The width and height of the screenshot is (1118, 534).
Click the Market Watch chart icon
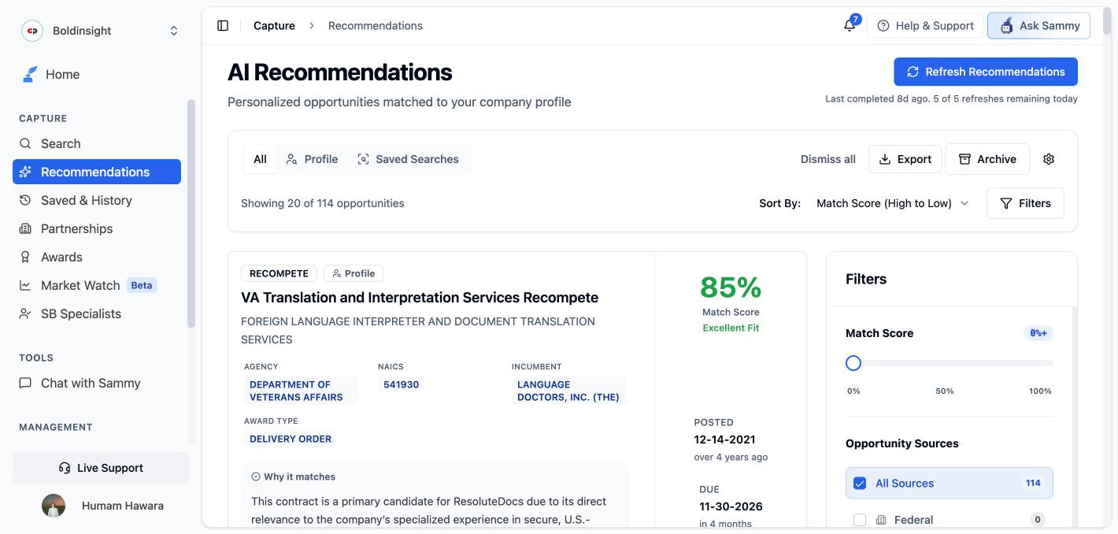click(25, 285)
